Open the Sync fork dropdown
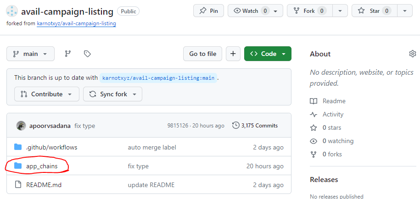 (x=112, y=94)
